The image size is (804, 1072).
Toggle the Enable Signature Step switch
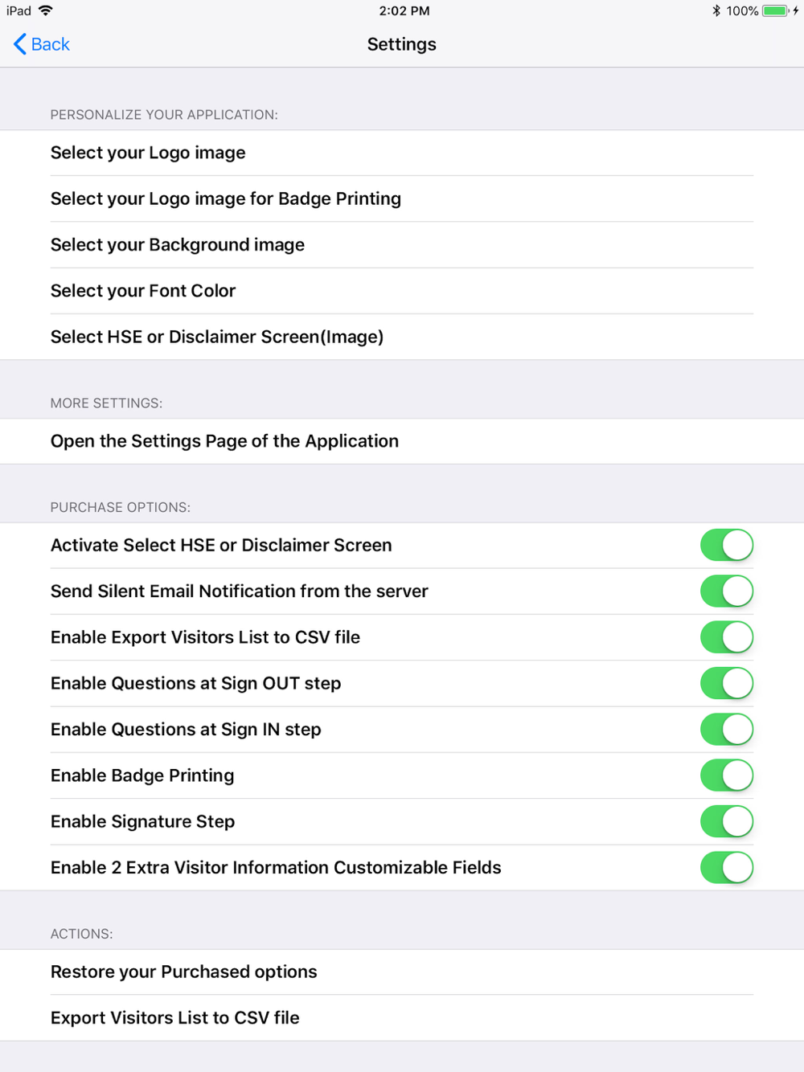pyautogui.click(x=727, y=821)
